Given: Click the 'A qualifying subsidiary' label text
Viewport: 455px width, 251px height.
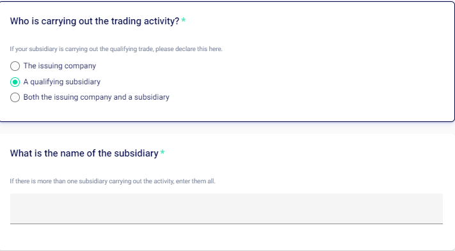Looking at the screenshot, I should coord(62,82).
